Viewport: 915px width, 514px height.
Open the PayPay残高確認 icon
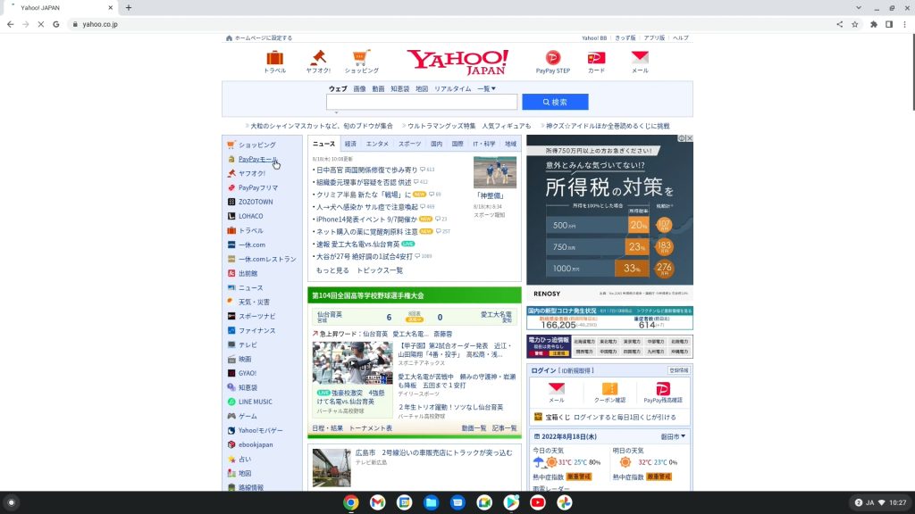[663, 389]
